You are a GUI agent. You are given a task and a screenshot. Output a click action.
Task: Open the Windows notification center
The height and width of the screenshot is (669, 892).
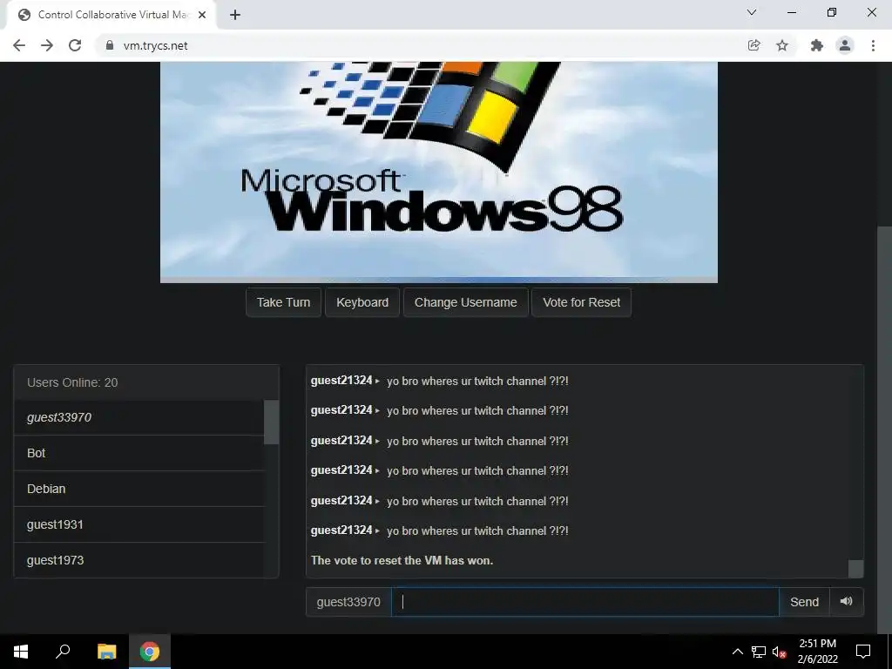(x=863, y=652)
